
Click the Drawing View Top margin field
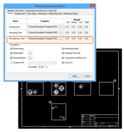pyautogui.click(x=68, y=27)
